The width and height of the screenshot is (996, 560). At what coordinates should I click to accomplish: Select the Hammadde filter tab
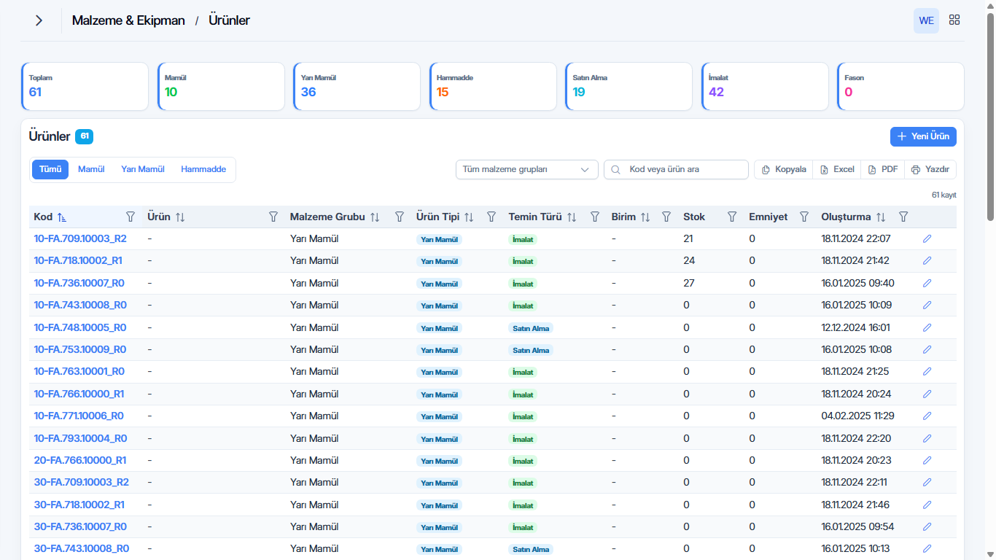click(203, 169)
